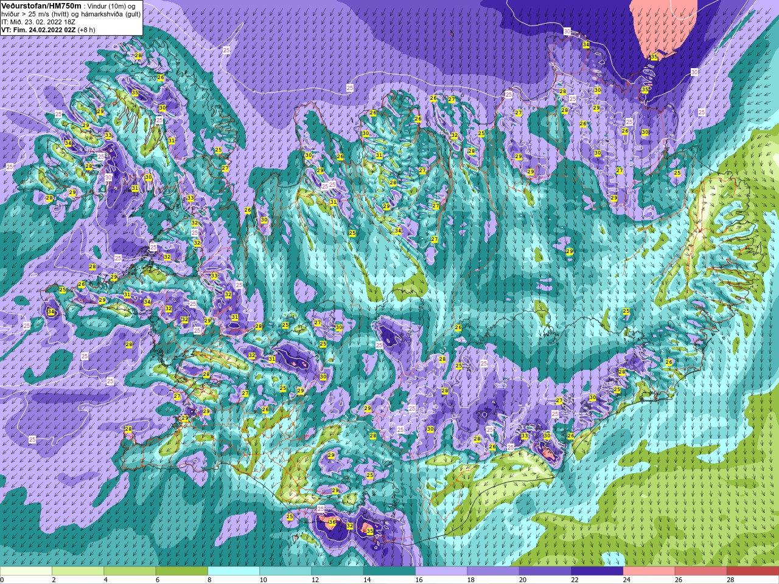779x584 pixels.
Task: Click the '12' tick label on the legend
Action: [x=315, y=580]
